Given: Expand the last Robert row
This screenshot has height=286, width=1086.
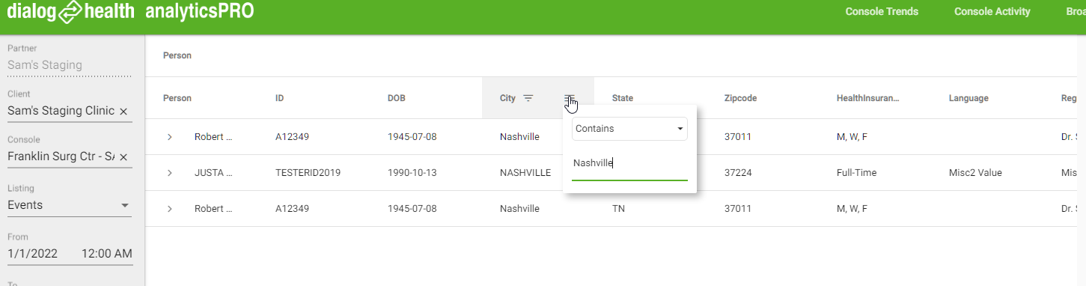Looking at the screenshot, I should 170,209.
